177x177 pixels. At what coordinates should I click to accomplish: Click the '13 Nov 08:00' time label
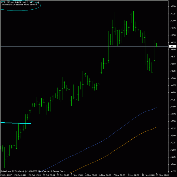point(163,175)
